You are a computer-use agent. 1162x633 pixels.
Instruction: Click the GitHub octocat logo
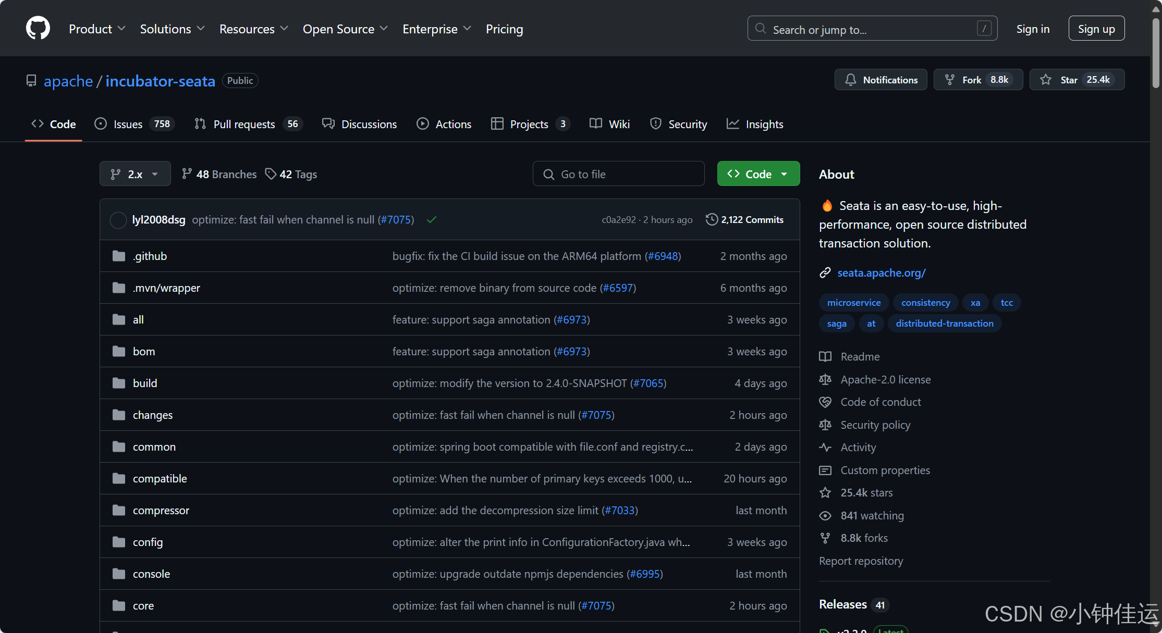click(37, 28)
